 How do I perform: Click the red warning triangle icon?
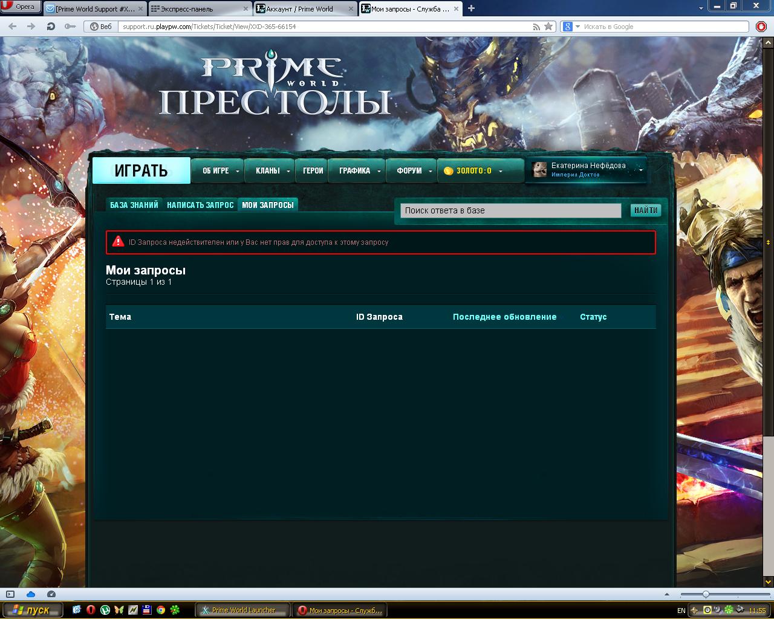[119, 242]
